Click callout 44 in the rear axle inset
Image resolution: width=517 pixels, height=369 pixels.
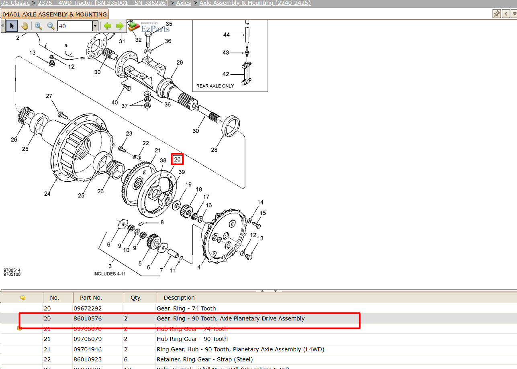pyautogui.click(x=227, y=35)
